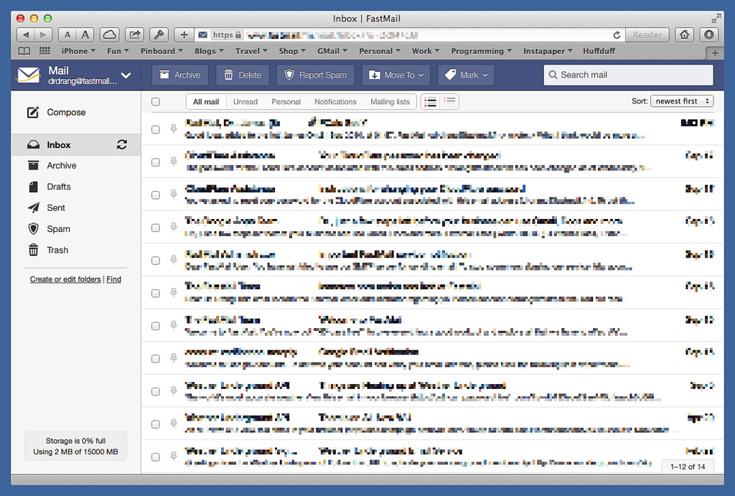Check the last visible message's checkbox
Viewport: 735px width, 496px height.
[156, 457]
